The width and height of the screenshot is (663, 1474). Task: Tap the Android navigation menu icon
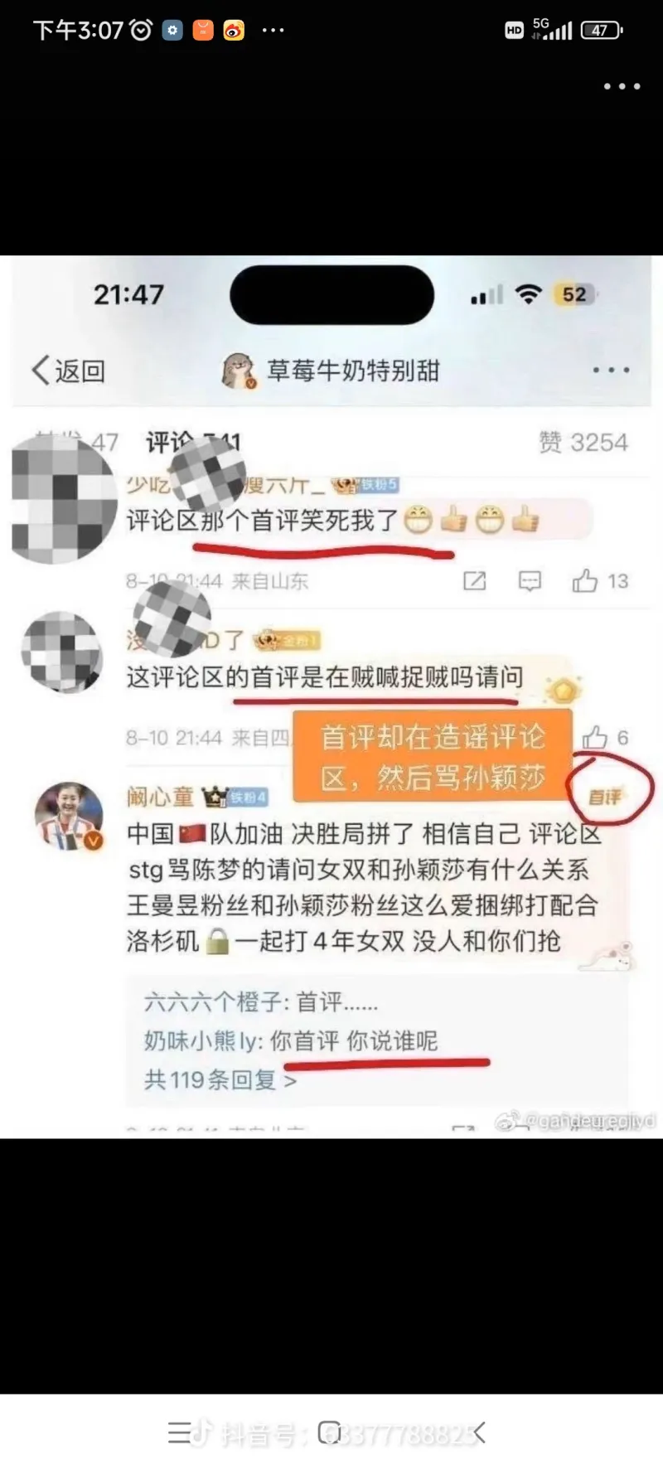179,1432
